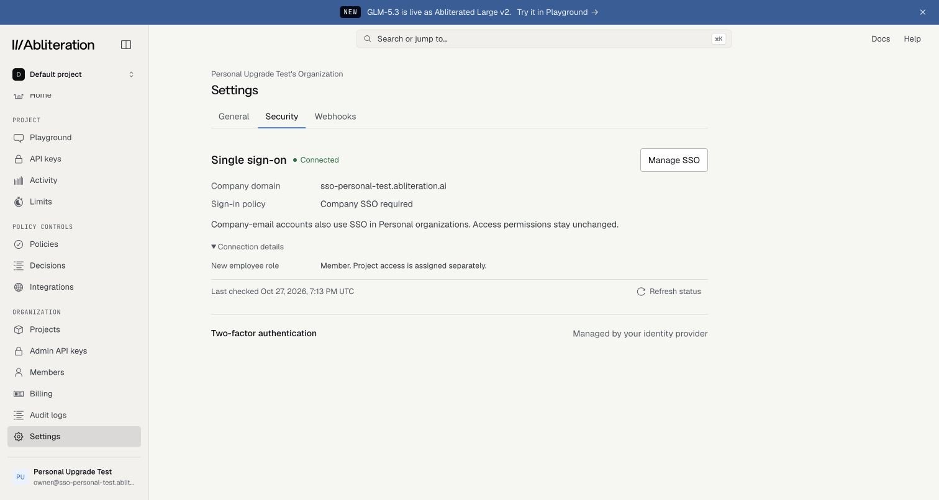Click the Policies checkmark icon
This screenshot has height=500, width=939.
(19, 244)
